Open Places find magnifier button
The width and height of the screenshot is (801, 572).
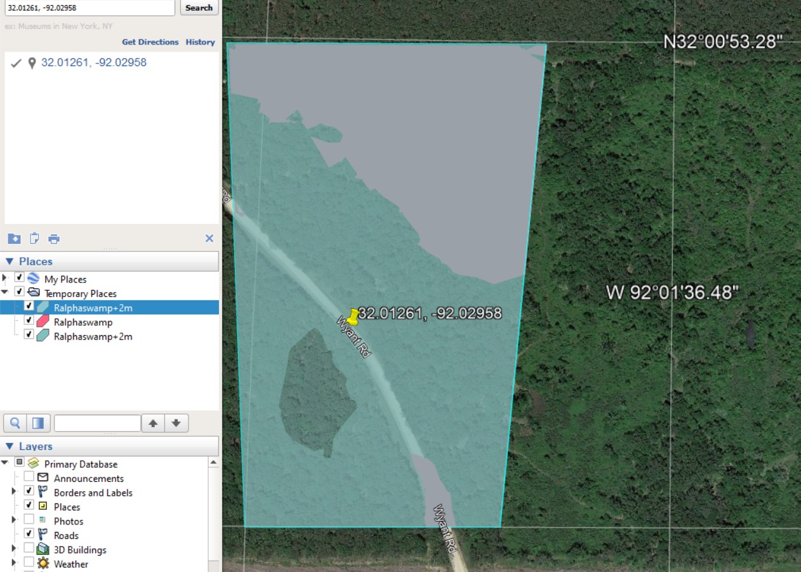(x=16, y=423)
